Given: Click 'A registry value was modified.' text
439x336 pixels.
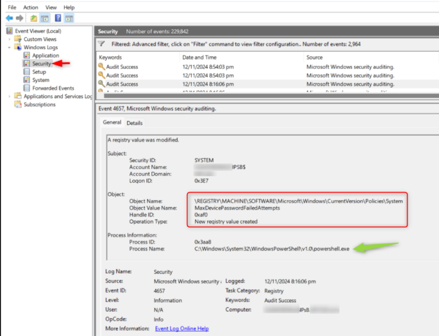Looking at the screenshot, I should tap(143, 140).
